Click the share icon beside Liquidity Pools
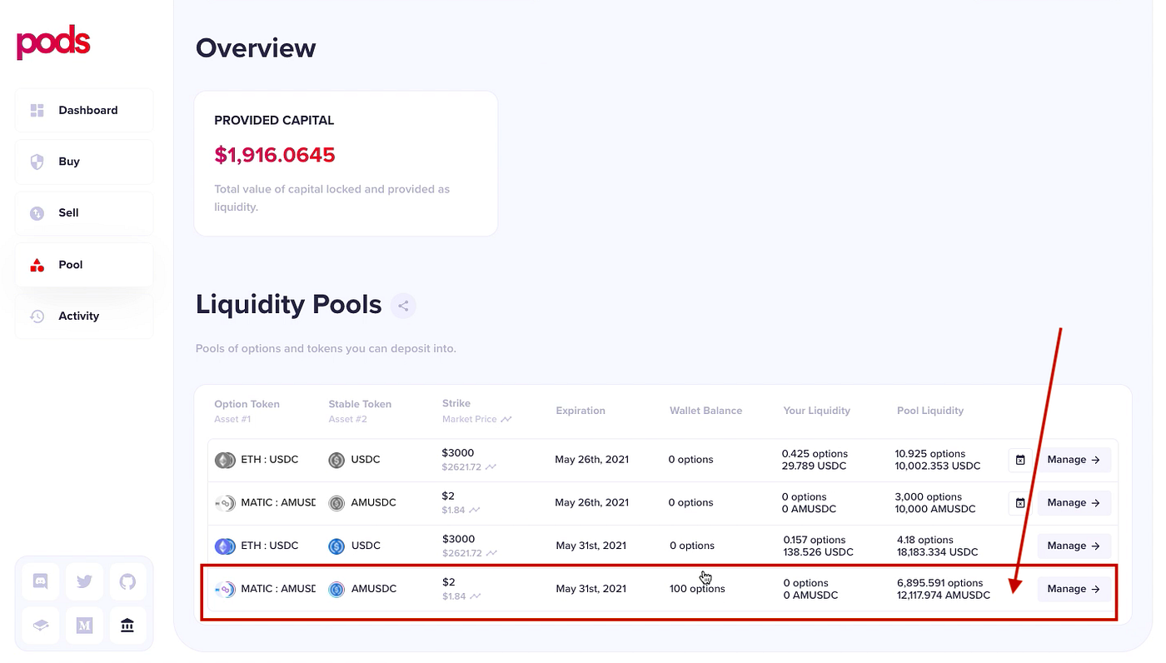 coord(403,306)
